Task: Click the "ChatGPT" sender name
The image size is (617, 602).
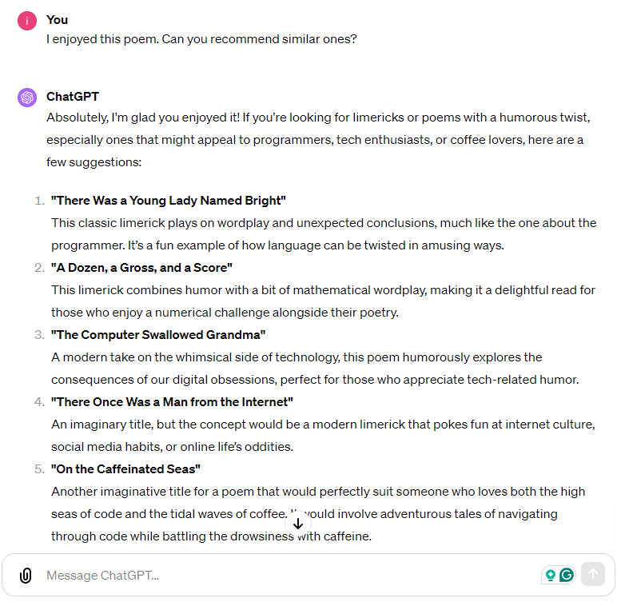Action: [x=73, y=97]
